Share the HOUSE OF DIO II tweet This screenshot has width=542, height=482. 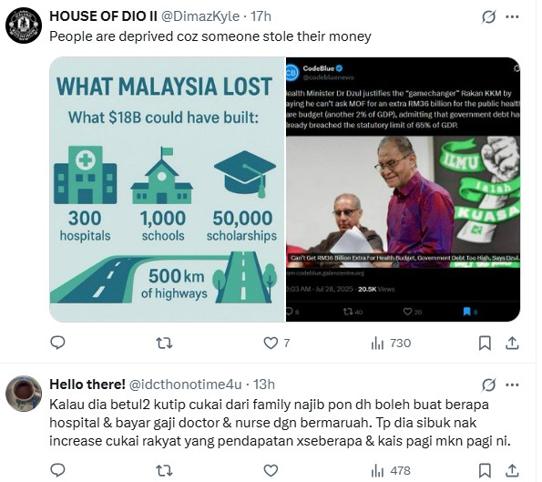(512, 343)
